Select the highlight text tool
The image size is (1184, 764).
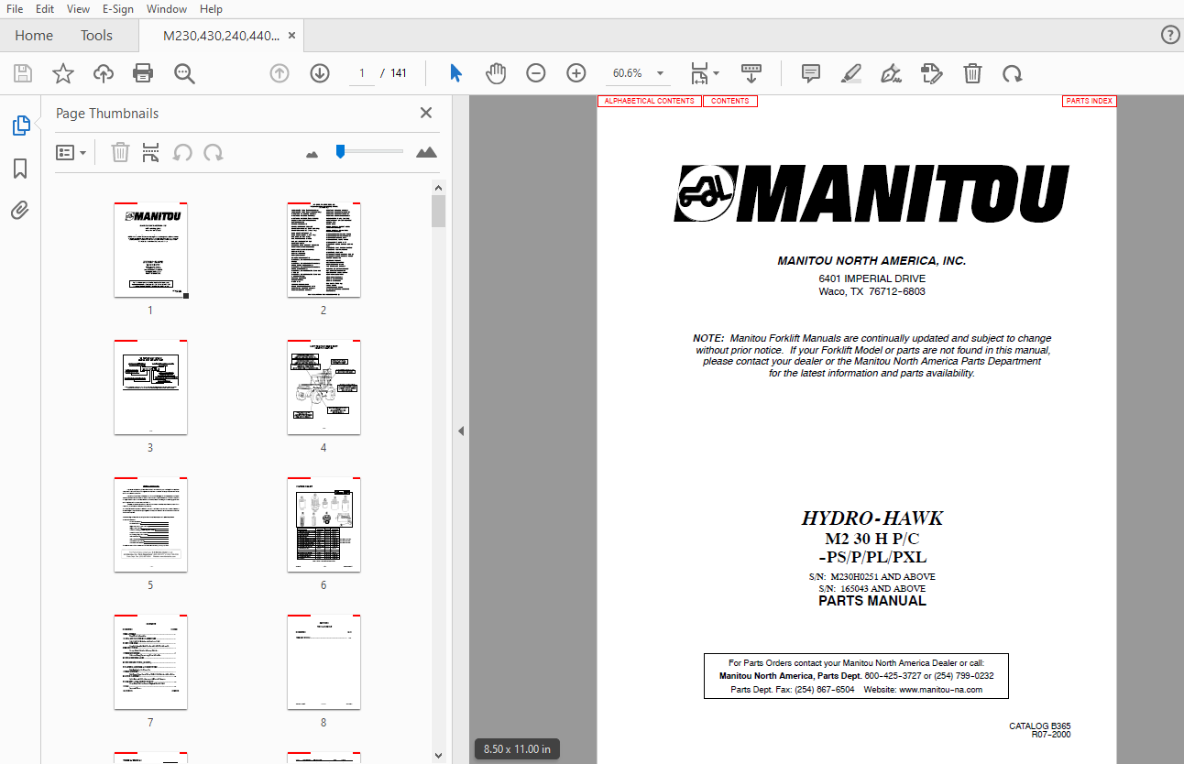(x=851, y=73)
